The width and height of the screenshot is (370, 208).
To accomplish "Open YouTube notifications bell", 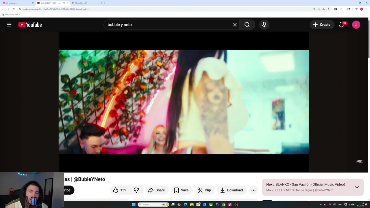I will click(342, 25).
